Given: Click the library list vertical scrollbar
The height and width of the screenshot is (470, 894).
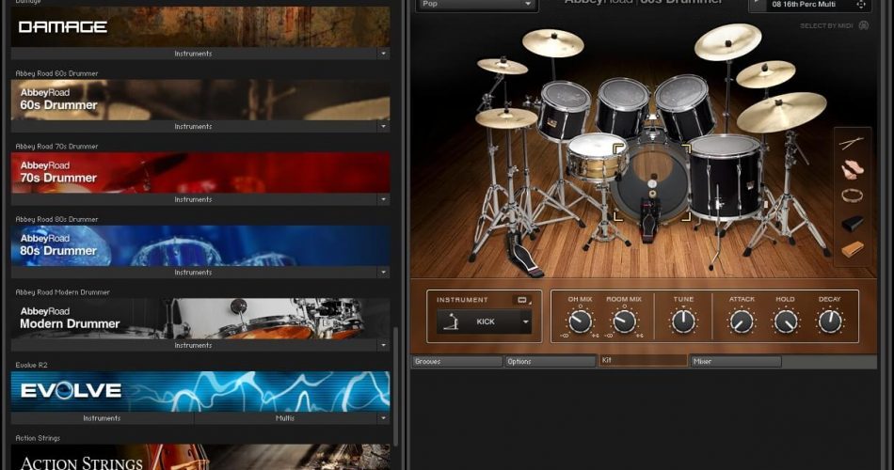Looking at the screenshot, I should (x=395, y=387).
